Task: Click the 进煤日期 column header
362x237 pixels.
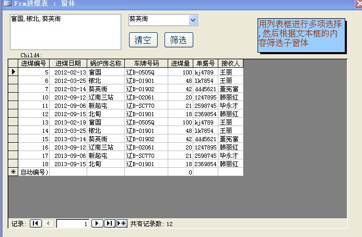Action: click(x=68, y=64)
